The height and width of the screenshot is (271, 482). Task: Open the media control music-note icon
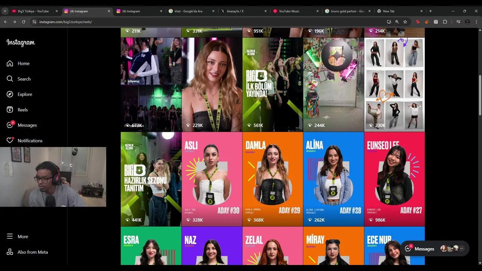pos(458,22)
